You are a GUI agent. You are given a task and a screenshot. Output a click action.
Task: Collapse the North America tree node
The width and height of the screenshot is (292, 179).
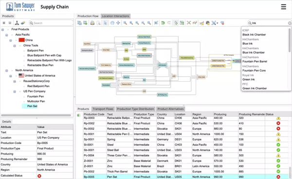coord(6,71)
